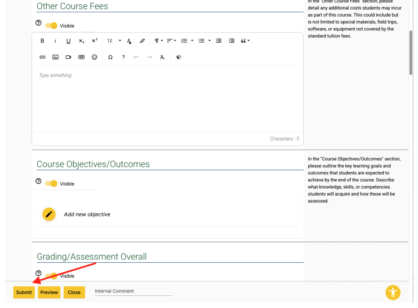Insert a link using the link icon
Screen dimensions: 418x308
42,57
